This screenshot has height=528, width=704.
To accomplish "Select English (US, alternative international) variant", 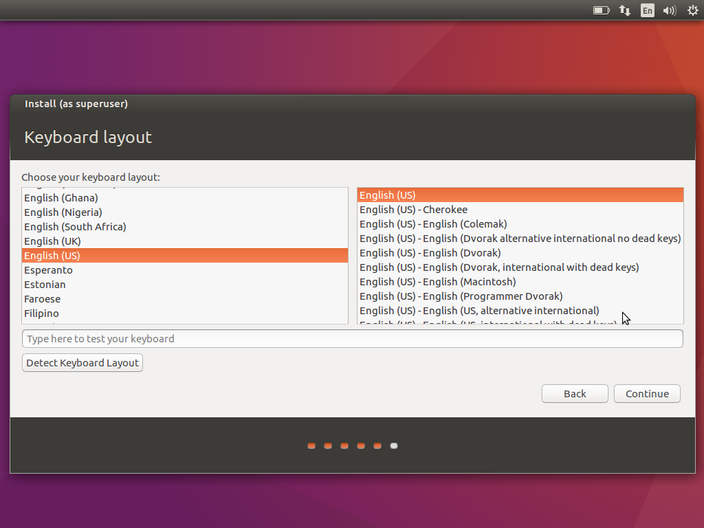I will click(x=520, y=310).
